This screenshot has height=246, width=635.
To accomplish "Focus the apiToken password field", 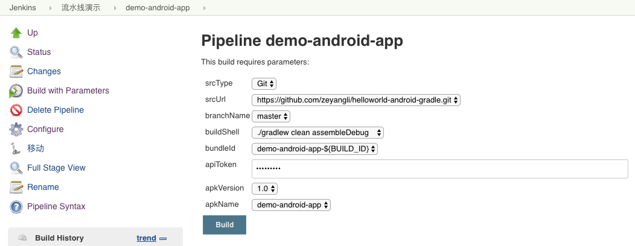I will [440, 169].
